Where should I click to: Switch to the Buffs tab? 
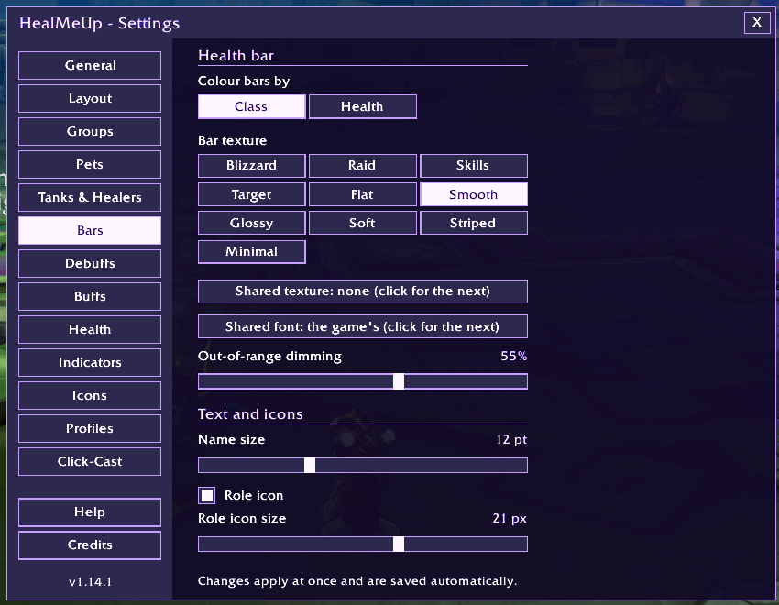90,296
